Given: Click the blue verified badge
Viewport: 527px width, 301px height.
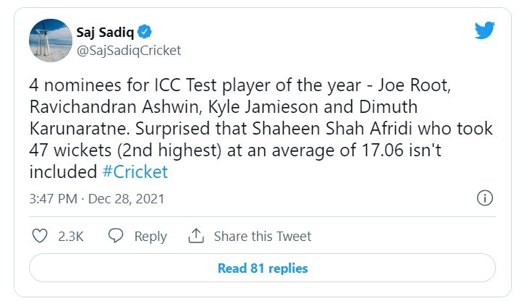Looking at the screenshot, I should [145, 33].
